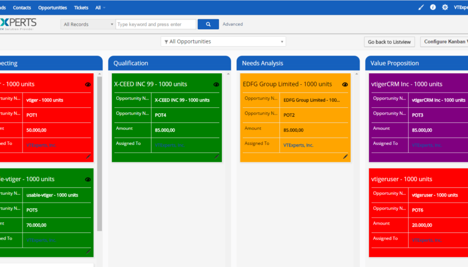Open the Opportunities menu
This screenshot has width=468, height=267.
tap(52, 8)
